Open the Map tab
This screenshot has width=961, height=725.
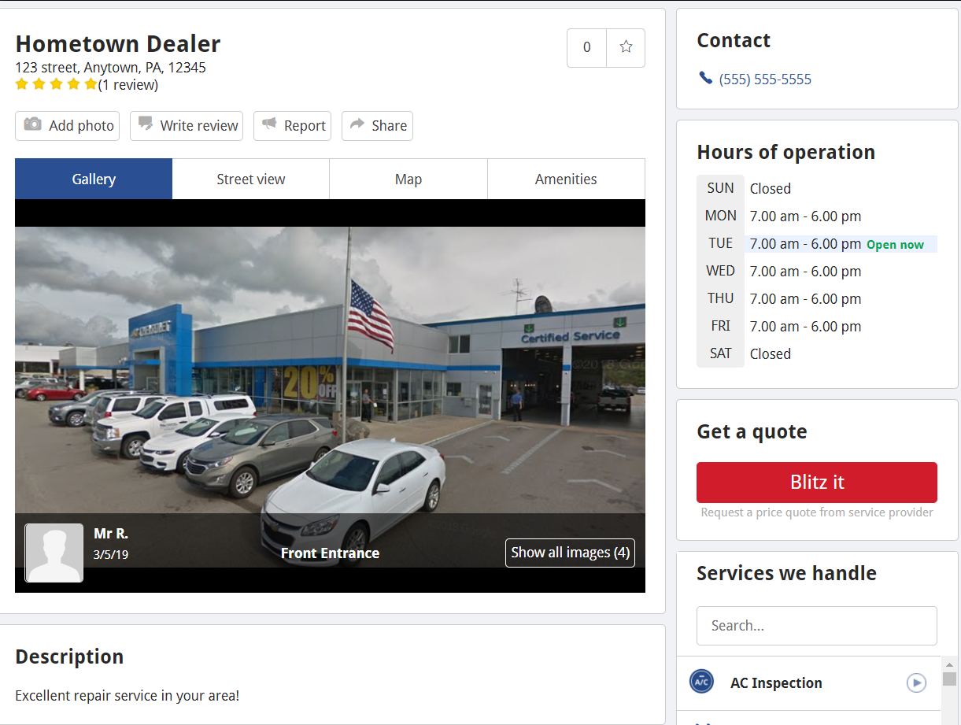click(x=408, y=179)
